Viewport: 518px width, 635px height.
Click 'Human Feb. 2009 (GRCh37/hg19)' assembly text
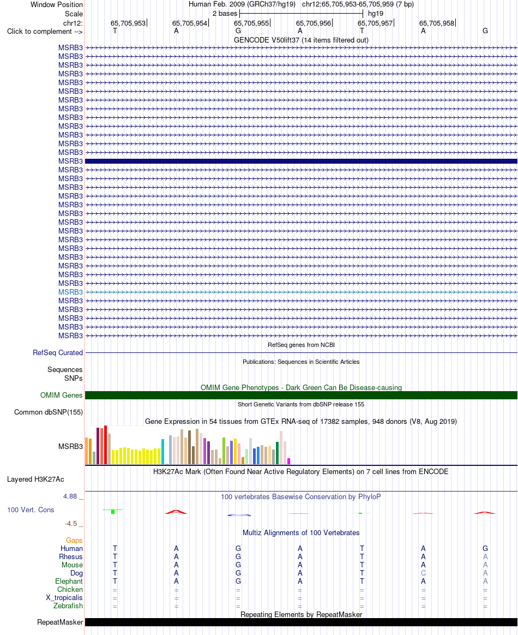click(242, 4)
